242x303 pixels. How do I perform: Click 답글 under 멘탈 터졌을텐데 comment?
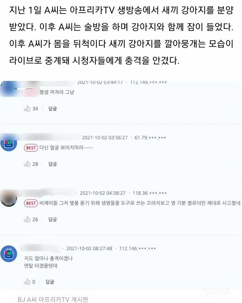[x=50, y=282]
